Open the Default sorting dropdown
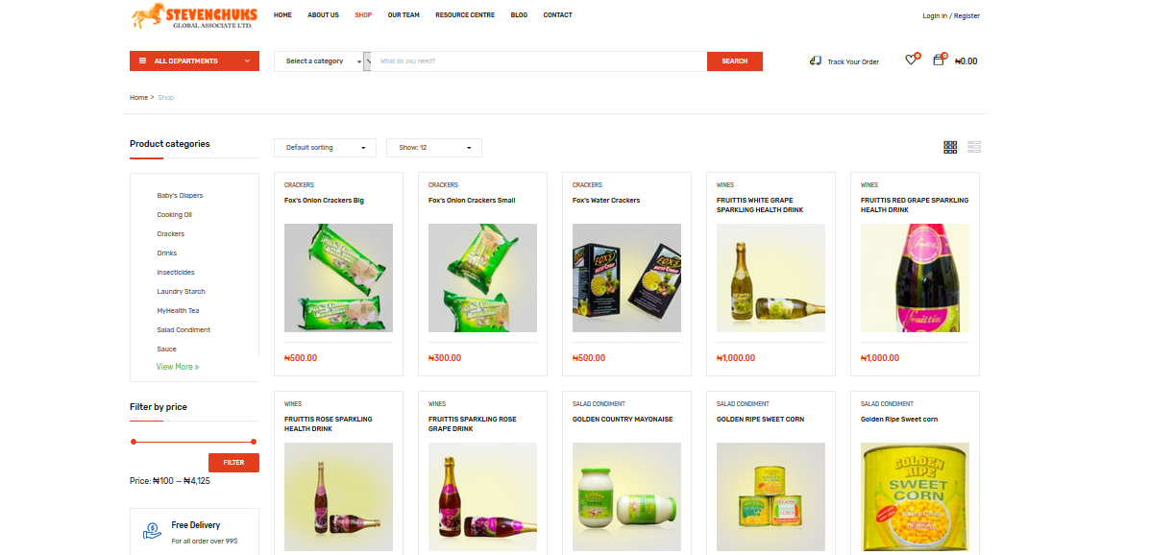The width and height of the screenshot is (1150, 555). tap(325, 148)
